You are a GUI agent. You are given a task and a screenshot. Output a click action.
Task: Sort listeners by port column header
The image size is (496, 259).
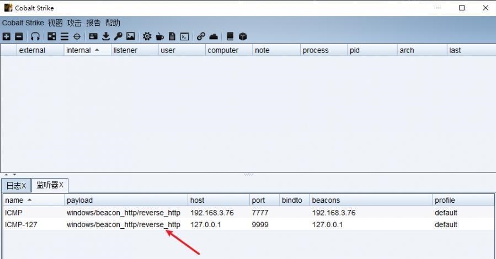264,200
